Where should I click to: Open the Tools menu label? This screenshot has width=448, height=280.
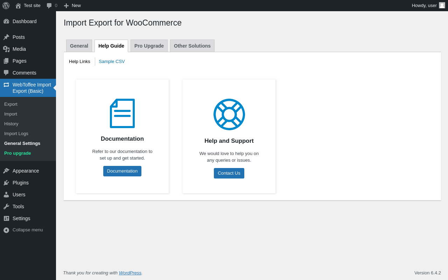[x=18, y=206]
